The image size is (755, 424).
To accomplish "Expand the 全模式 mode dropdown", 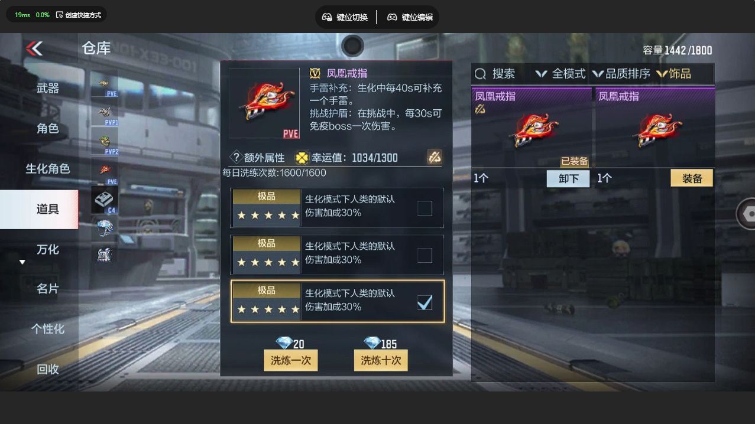I will point(560,74).
